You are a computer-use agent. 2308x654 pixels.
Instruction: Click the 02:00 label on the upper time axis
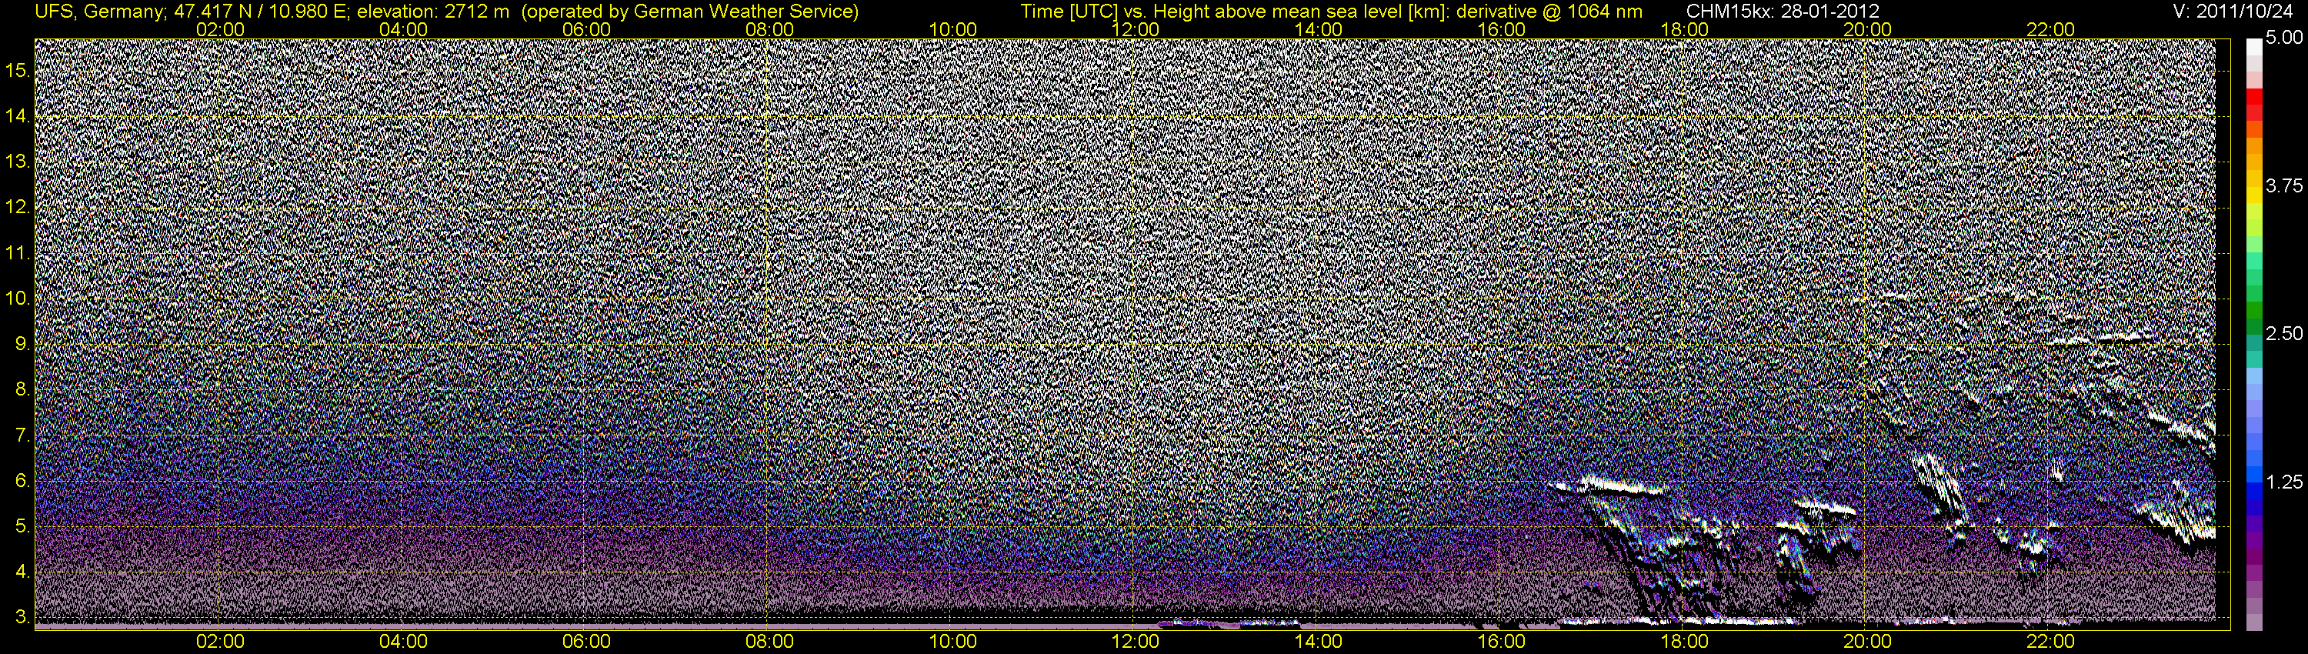point(219,29)
